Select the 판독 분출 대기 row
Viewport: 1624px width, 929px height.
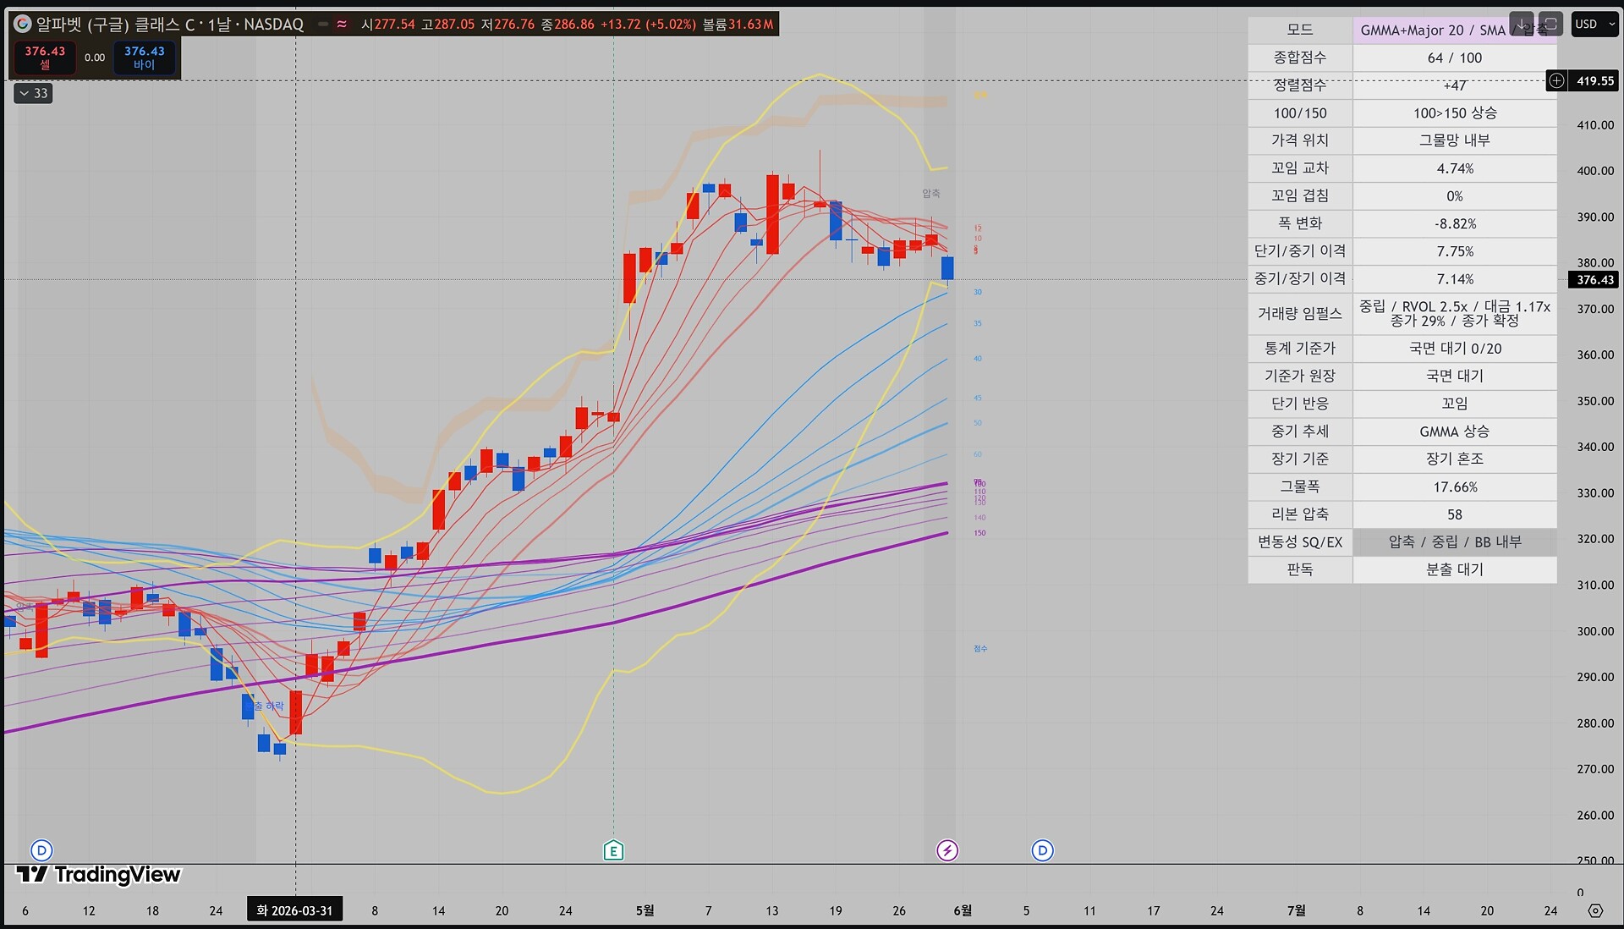(1402, 569)
